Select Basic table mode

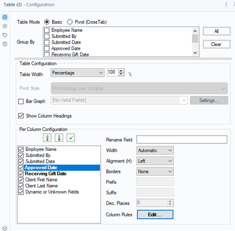coord(47,22)
